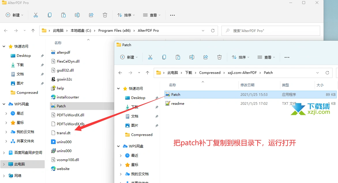This screenshot has height=183, width=338.
Task: Select transl.dt file
Action: click(61, 133)
